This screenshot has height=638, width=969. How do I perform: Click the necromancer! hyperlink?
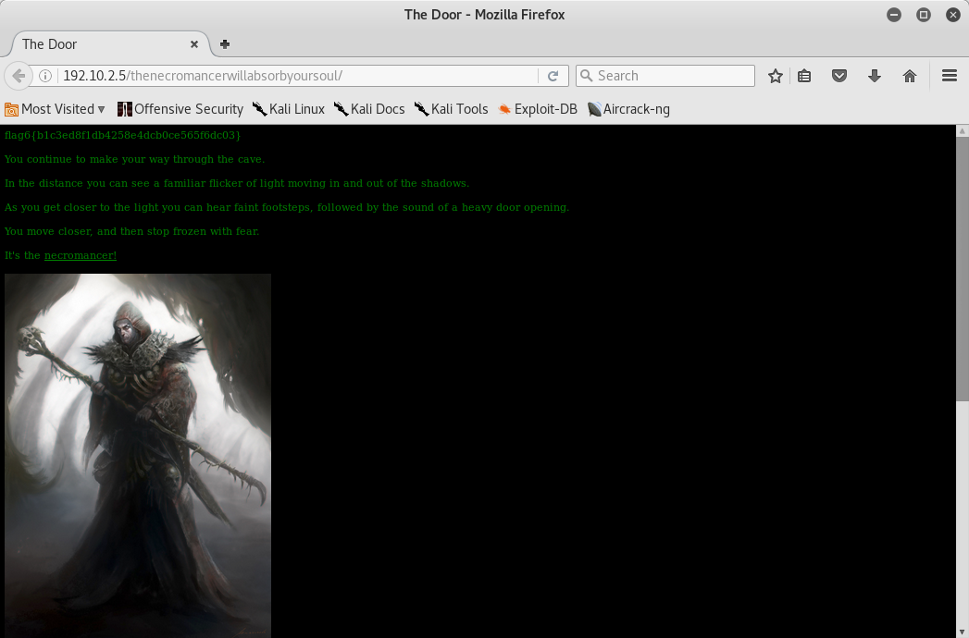(x=81, y=255)
